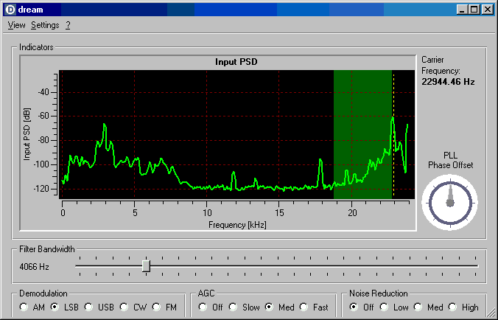This screenshot has height=320, width=498.
Task: Click the Input PSD plot title
Action: [236, 62]
